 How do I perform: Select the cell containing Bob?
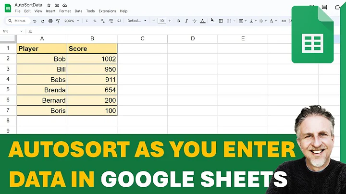click(42, 59)
